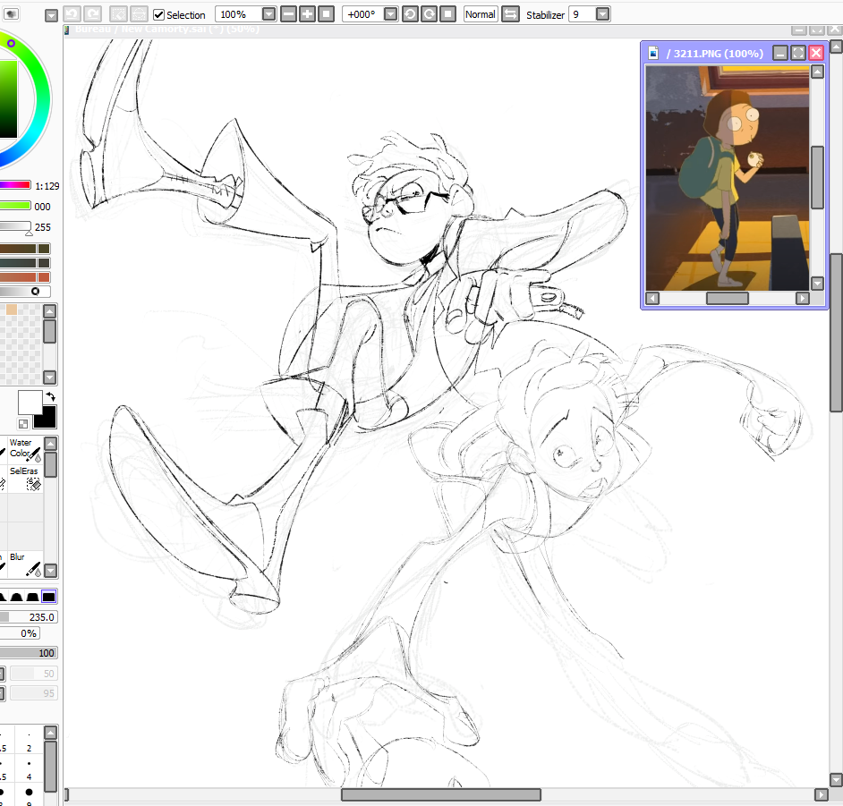Viewport: 843px width, 806px height.
Task: Click the reference window's down arrow
Action: point(817,284)
